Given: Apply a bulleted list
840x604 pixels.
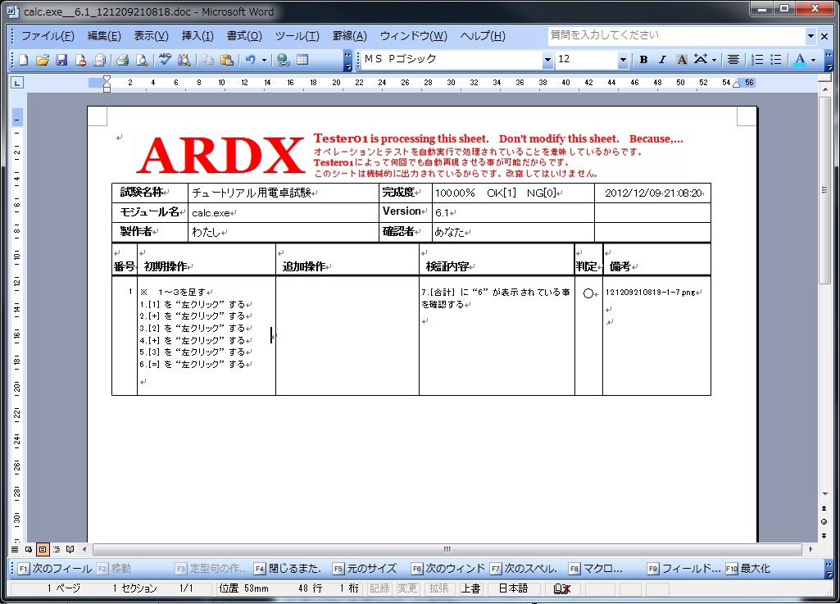Looking at the screenshot, I should [776, 60].
